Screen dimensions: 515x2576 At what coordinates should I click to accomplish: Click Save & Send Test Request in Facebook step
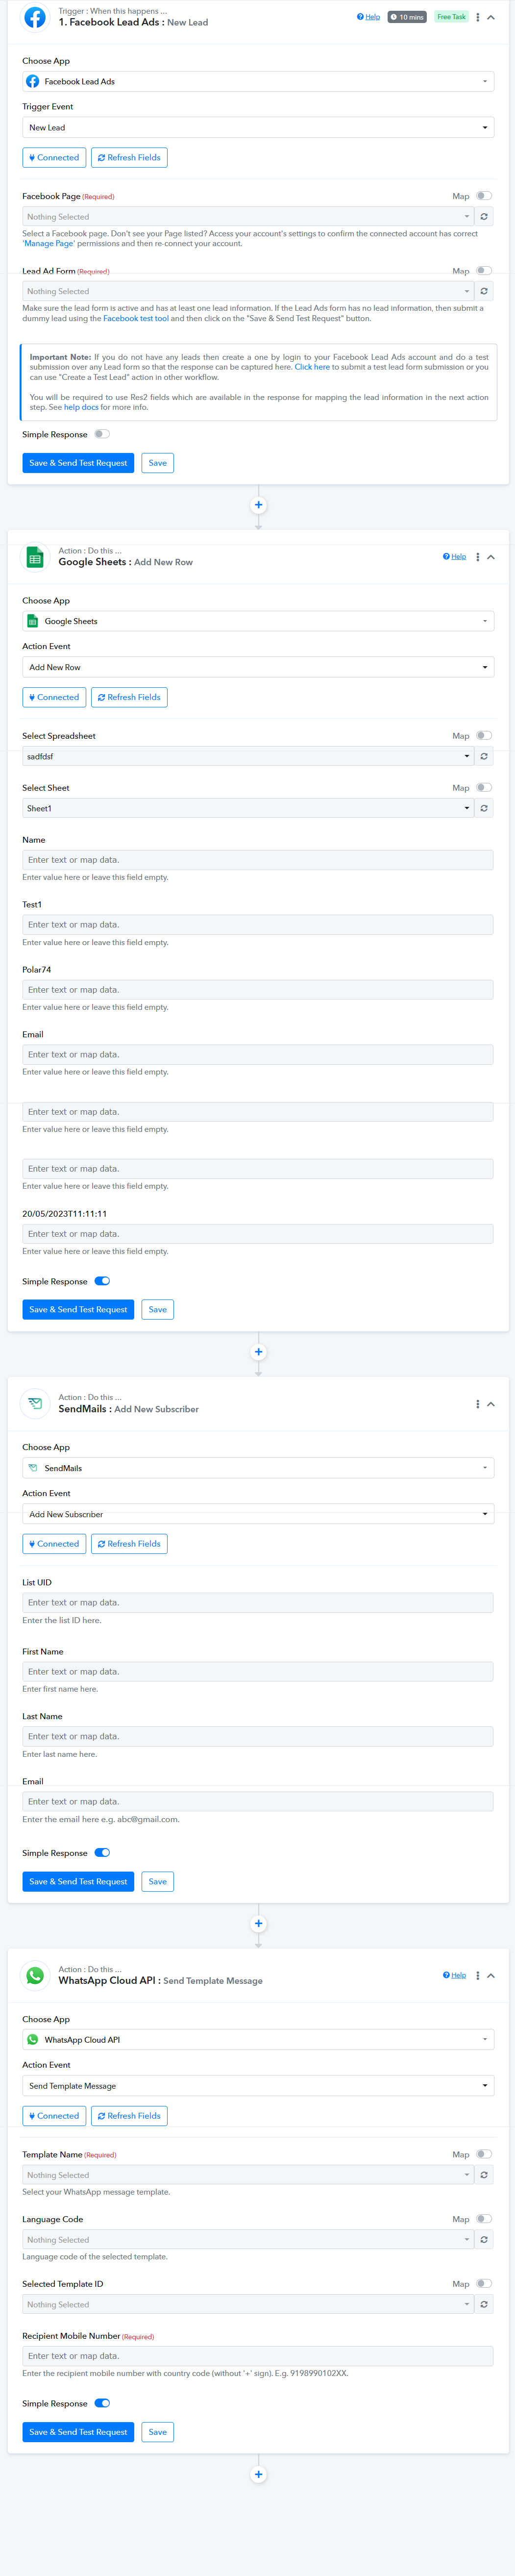pos(78,463)
